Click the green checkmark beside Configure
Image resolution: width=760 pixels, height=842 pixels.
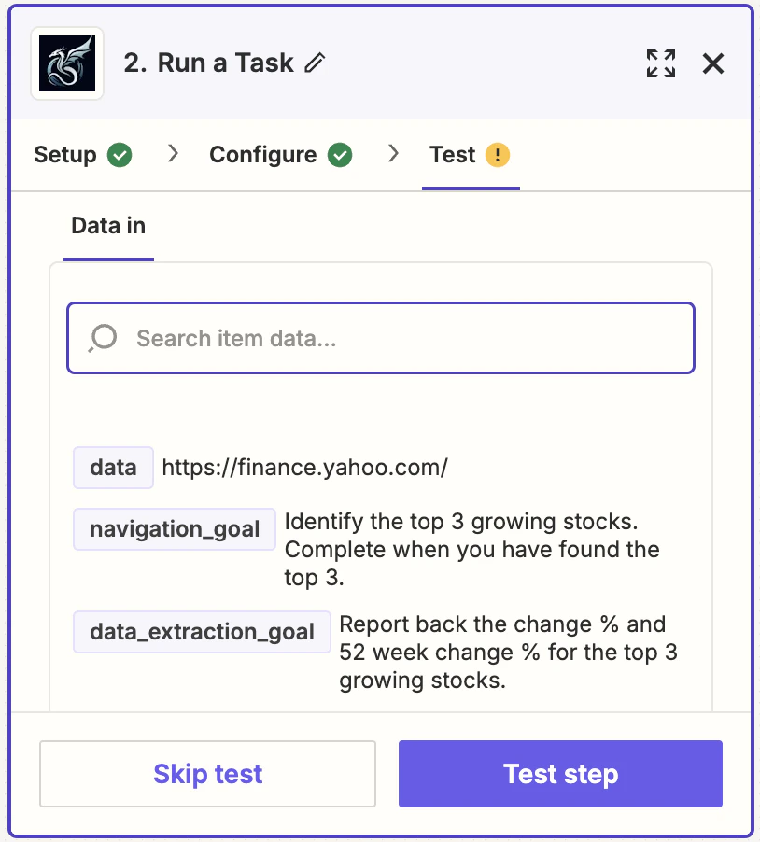tap(340, 154)
